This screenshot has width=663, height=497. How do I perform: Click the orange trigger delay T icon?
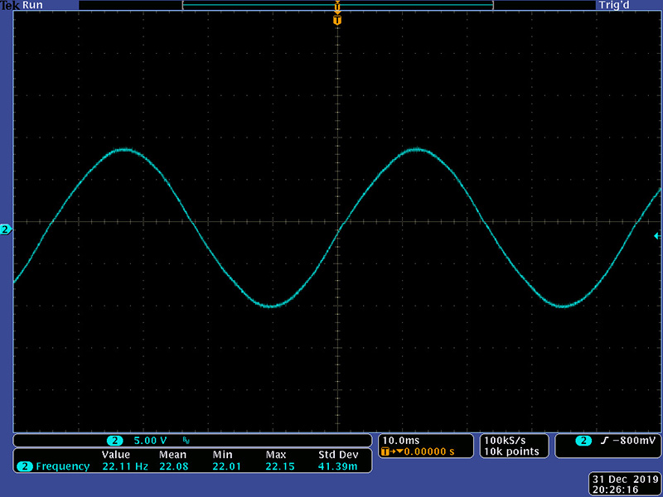click(385, 451)
